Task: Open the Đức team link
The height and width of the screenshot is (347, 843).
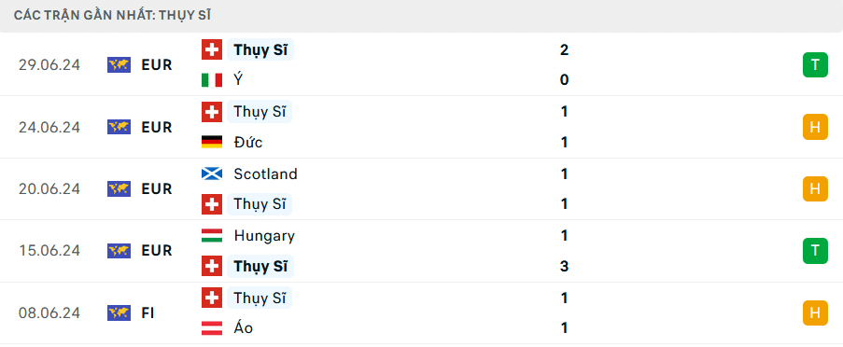Action: pos(248,143)
